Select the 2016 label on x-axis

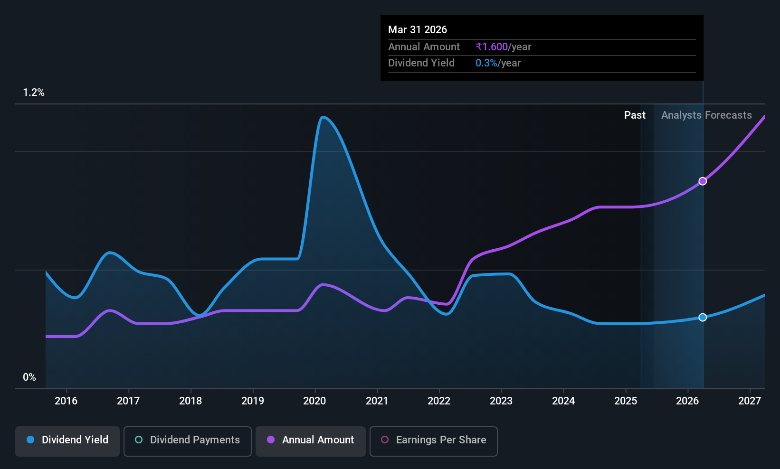point(66,401)
